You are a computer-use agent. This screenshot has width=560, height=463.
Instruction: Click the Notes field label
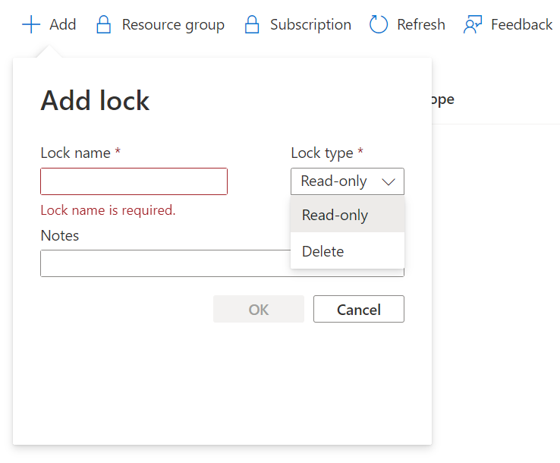coord(60,235)
